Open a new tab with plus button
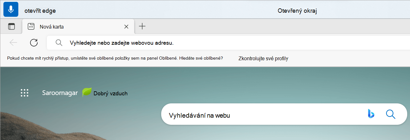The image size is (410, 140). point(142,26)
